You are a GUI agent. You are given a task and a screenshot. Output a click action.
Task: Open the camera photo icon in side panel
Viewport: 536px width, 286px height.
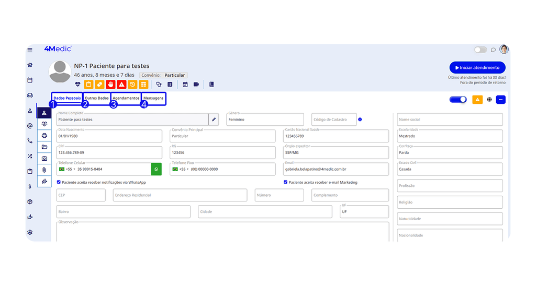44,159
